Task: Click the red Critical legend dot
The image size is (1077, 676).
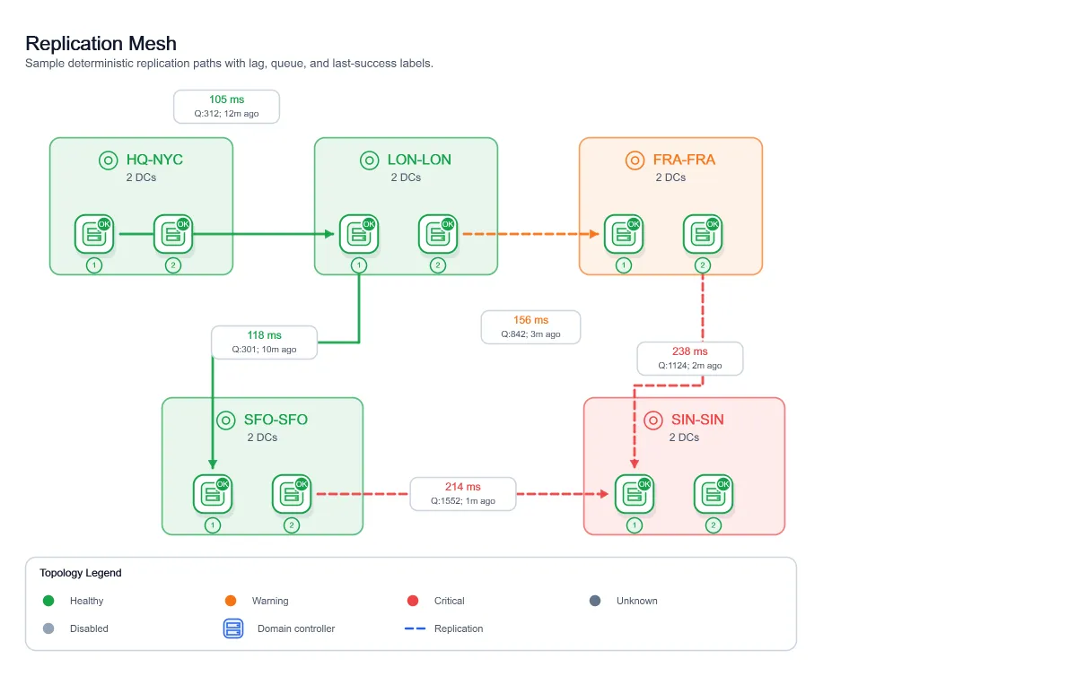Action: (413, 601)
